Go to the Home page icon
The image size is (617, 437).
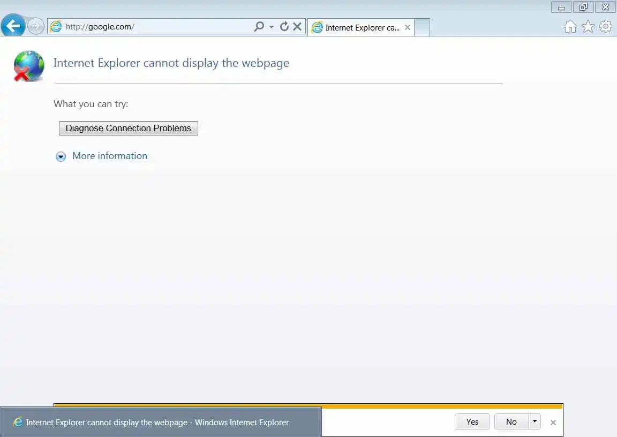(570, 27)
